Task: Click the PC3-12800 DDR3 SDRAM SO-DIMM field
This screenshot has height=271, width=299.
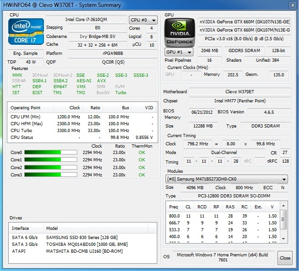Action: (234, 196)
